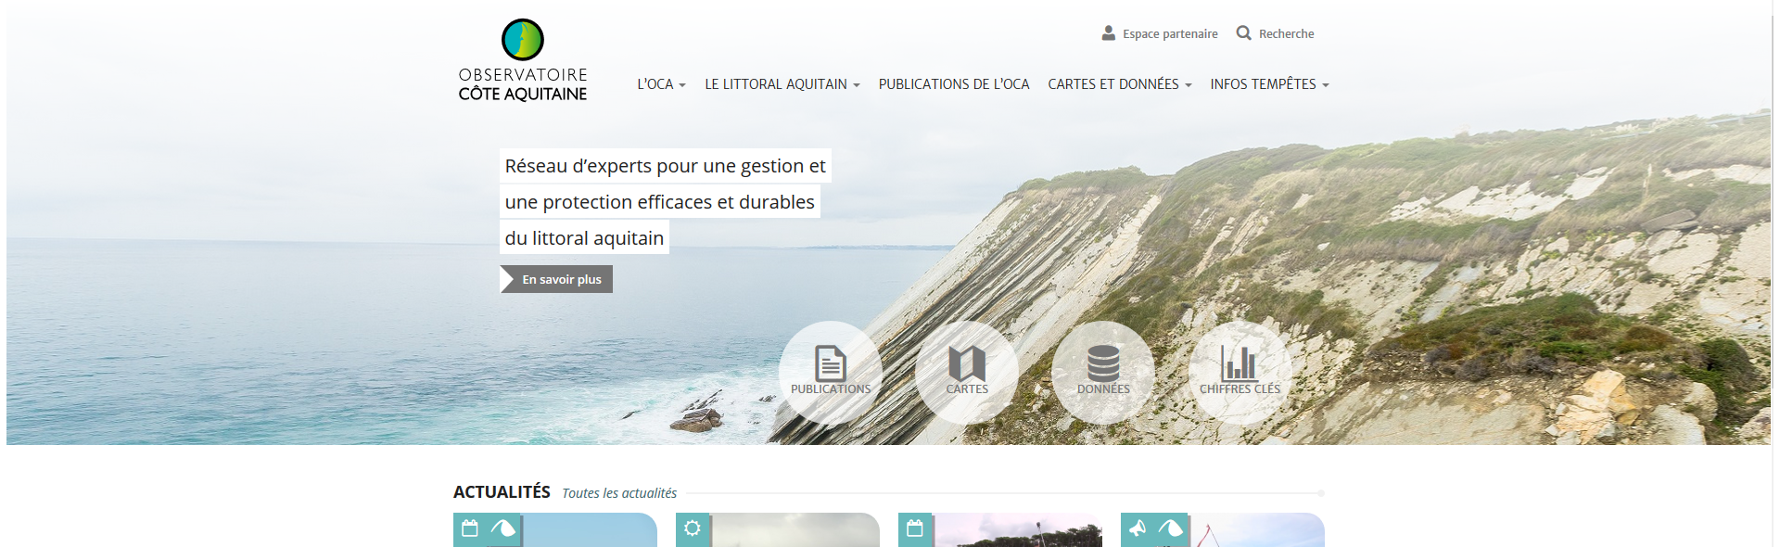Open the Cartes map circle shortcut
1780x547 pixels.
click(967, 373)
